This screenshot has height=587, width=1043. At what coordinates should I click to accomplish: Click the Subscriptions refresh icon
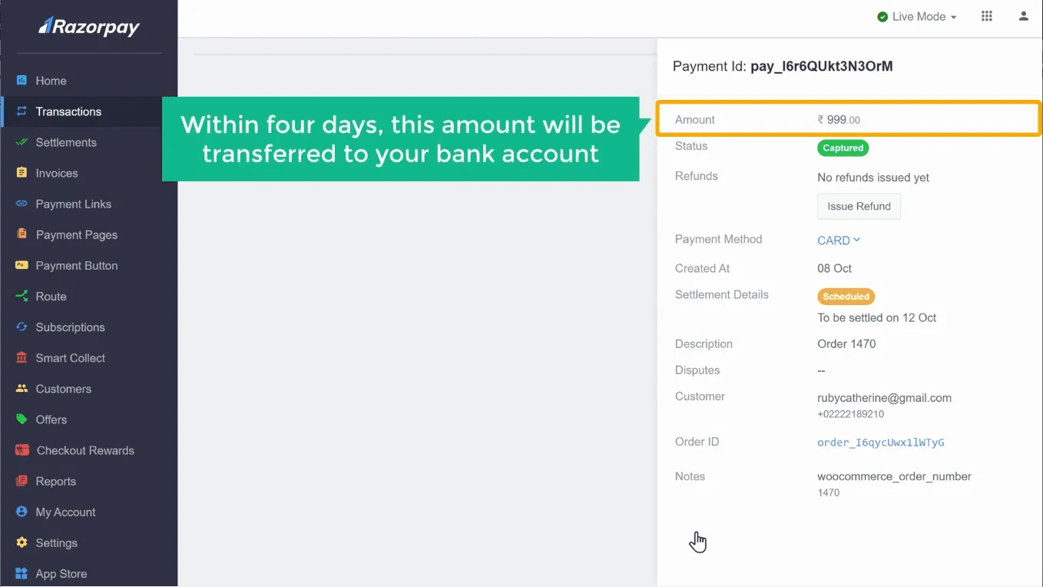(x=22, y=327)
